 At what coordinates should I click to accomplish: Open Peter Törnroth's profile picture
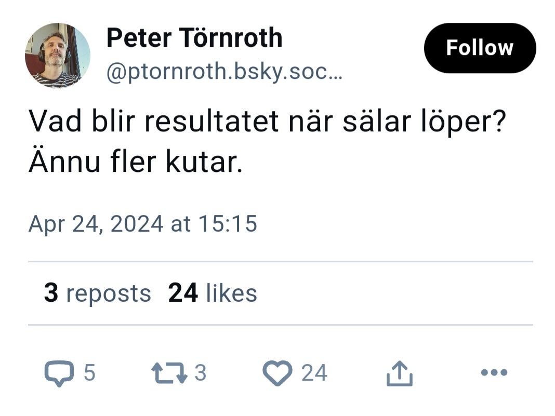[x=57, y=55]
